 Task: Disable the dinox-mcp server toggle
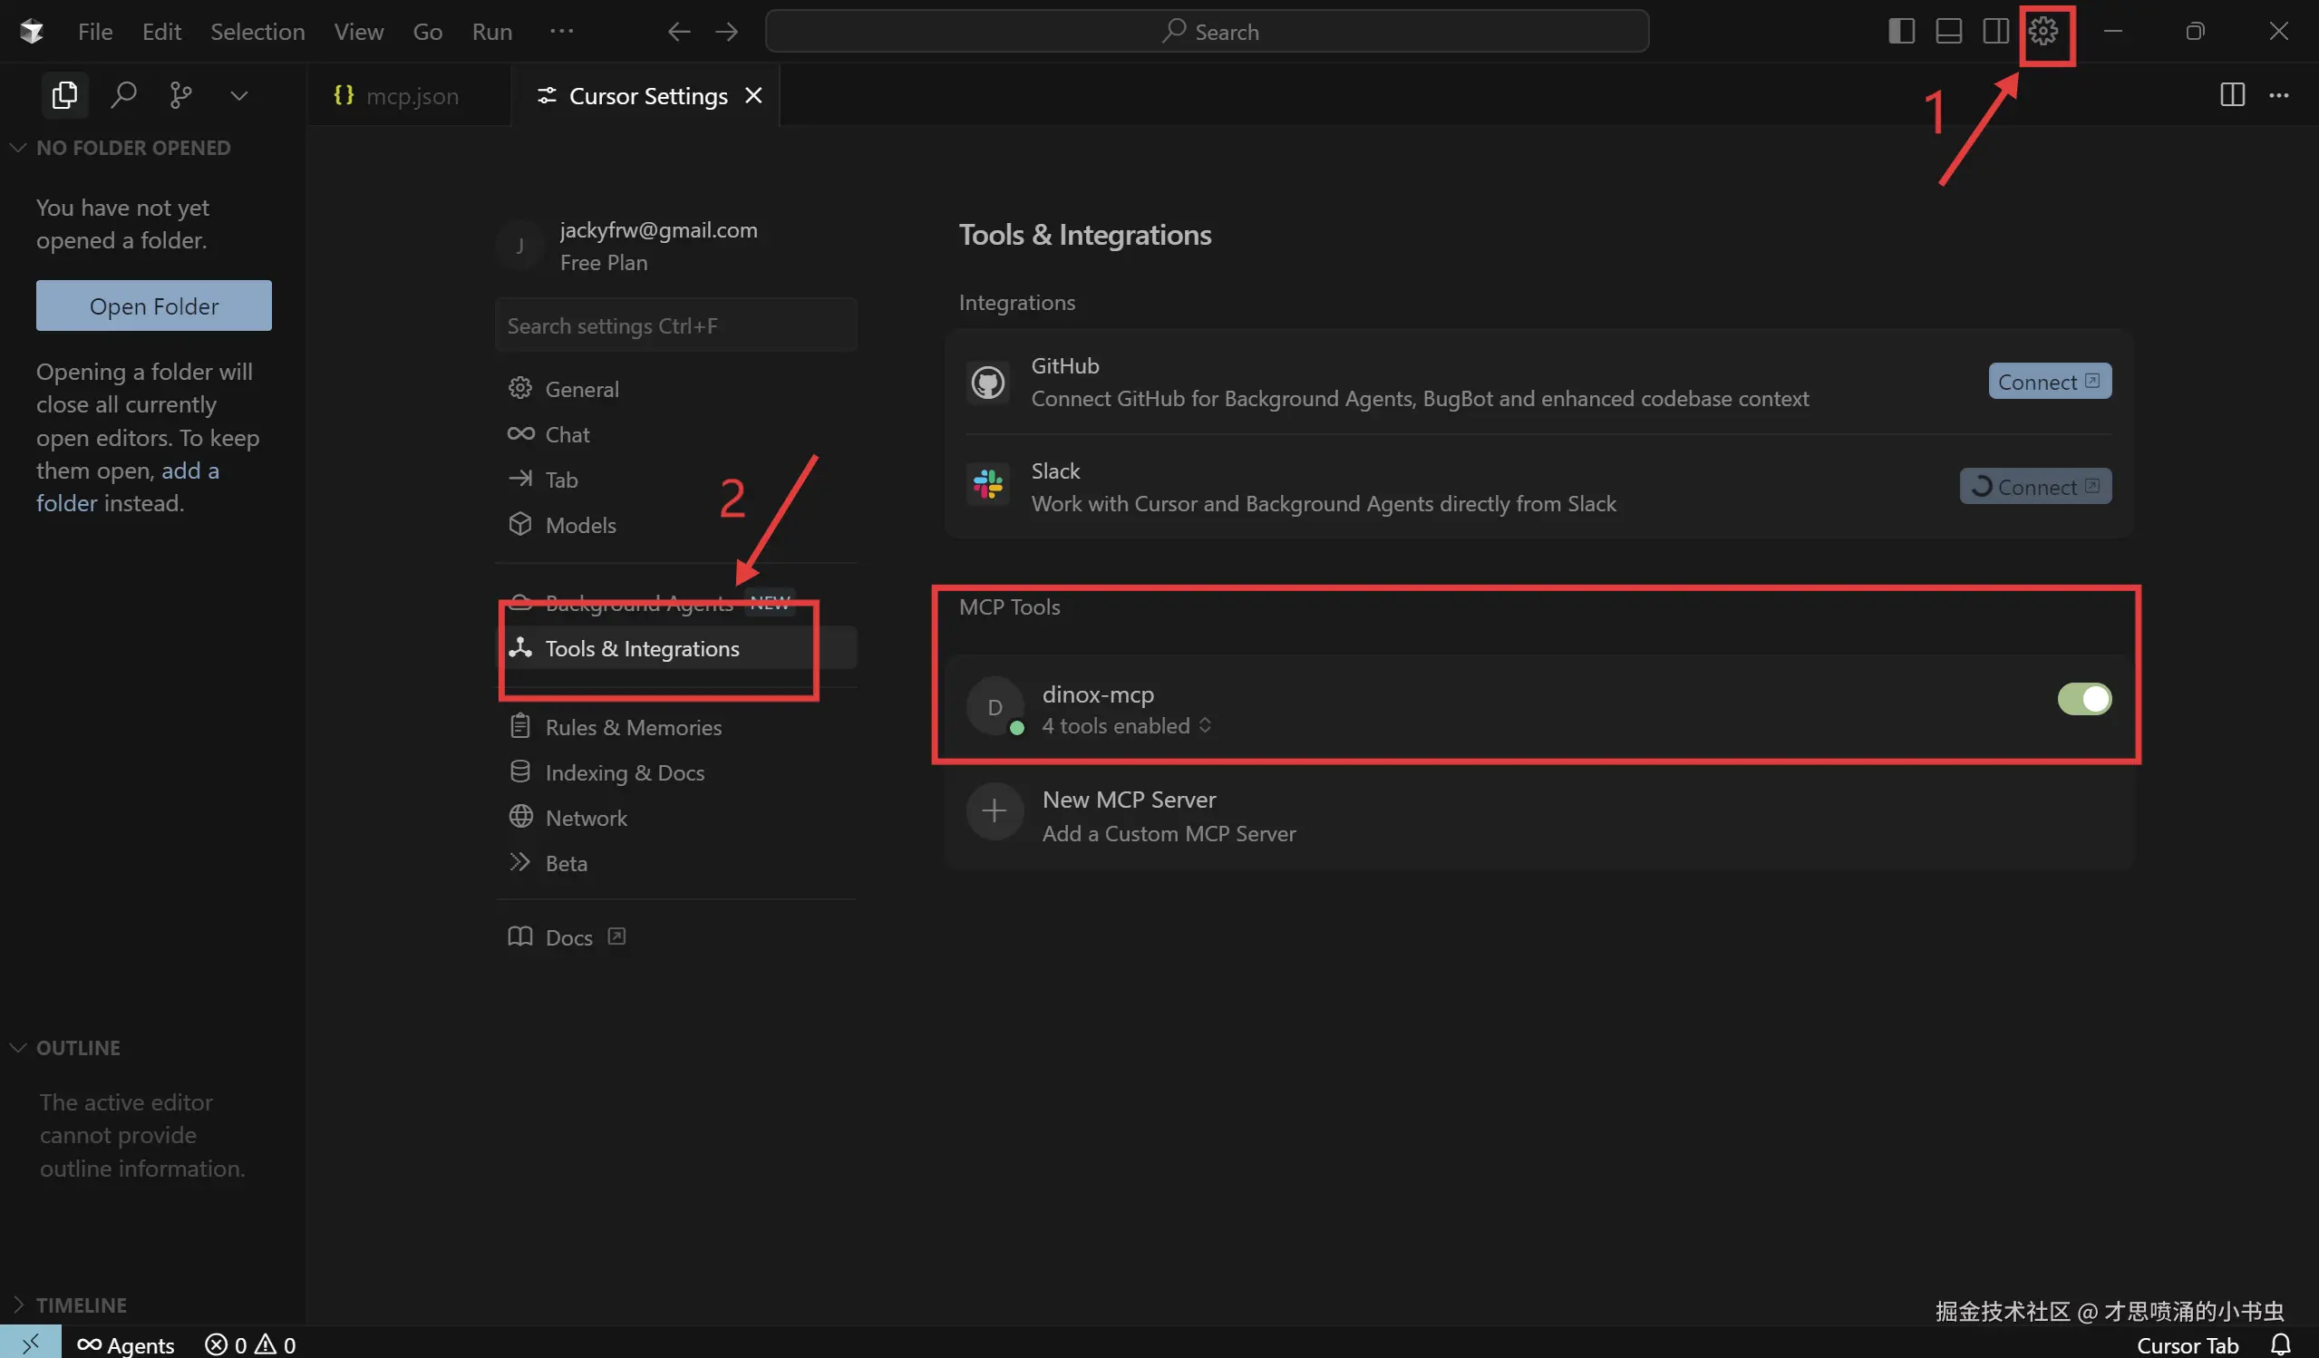tap(2084, 699)
